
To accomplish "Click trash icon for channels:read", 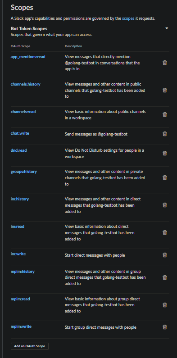I will click(x=164, y=114).
